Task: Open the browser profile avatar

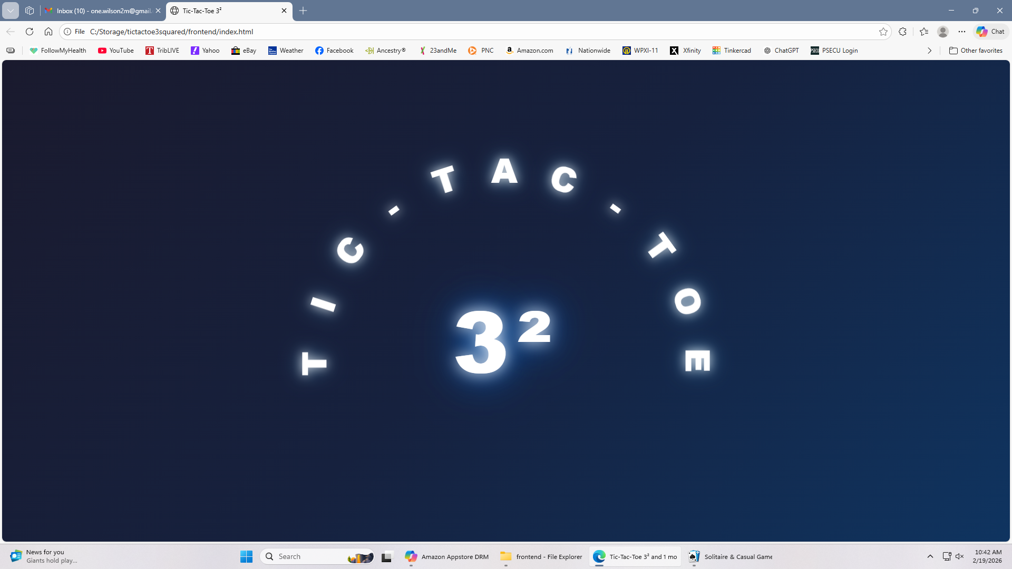Action: coord(943,32)
